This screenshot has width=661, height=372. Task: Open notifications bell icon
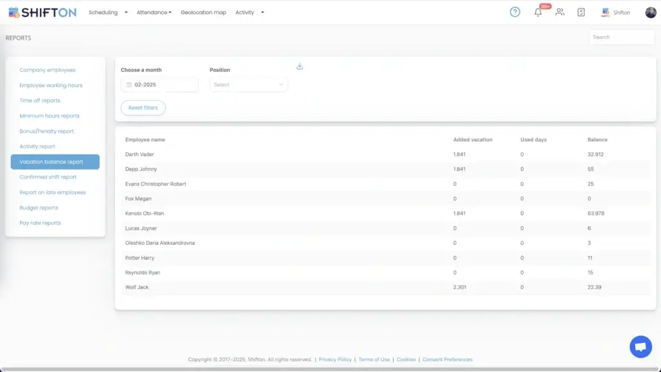pyautogui.click(x=538, y=12)
